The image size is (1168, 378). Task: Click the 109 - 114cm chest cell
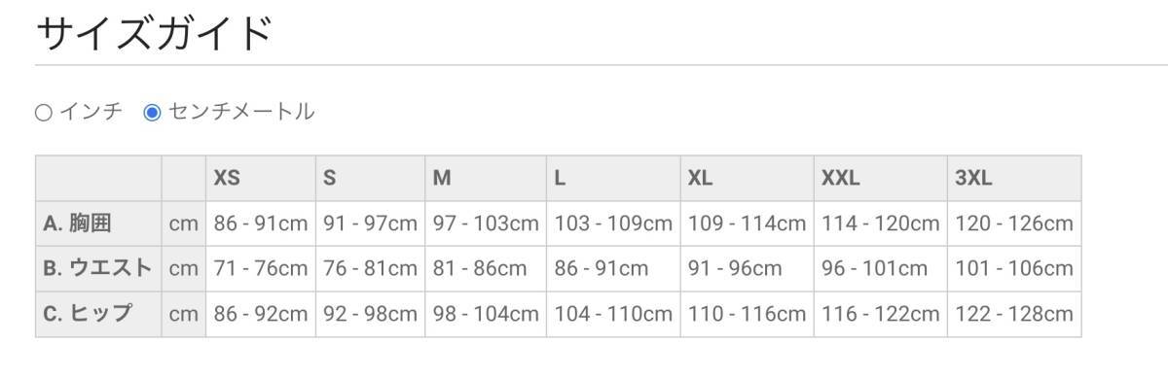(x=747, y=223)
